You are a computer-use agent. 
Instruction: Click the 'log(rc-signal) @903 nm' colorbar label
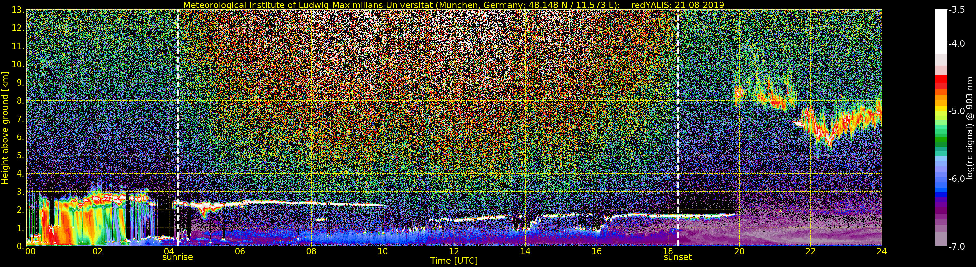(x=970, y=128)
